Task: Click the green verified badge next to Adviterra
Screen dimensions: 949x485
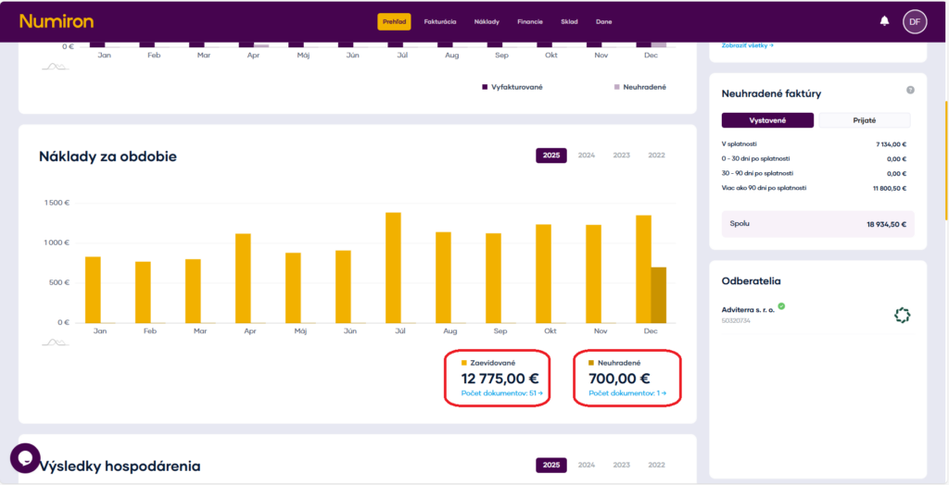Action: (x=782, y=305)
